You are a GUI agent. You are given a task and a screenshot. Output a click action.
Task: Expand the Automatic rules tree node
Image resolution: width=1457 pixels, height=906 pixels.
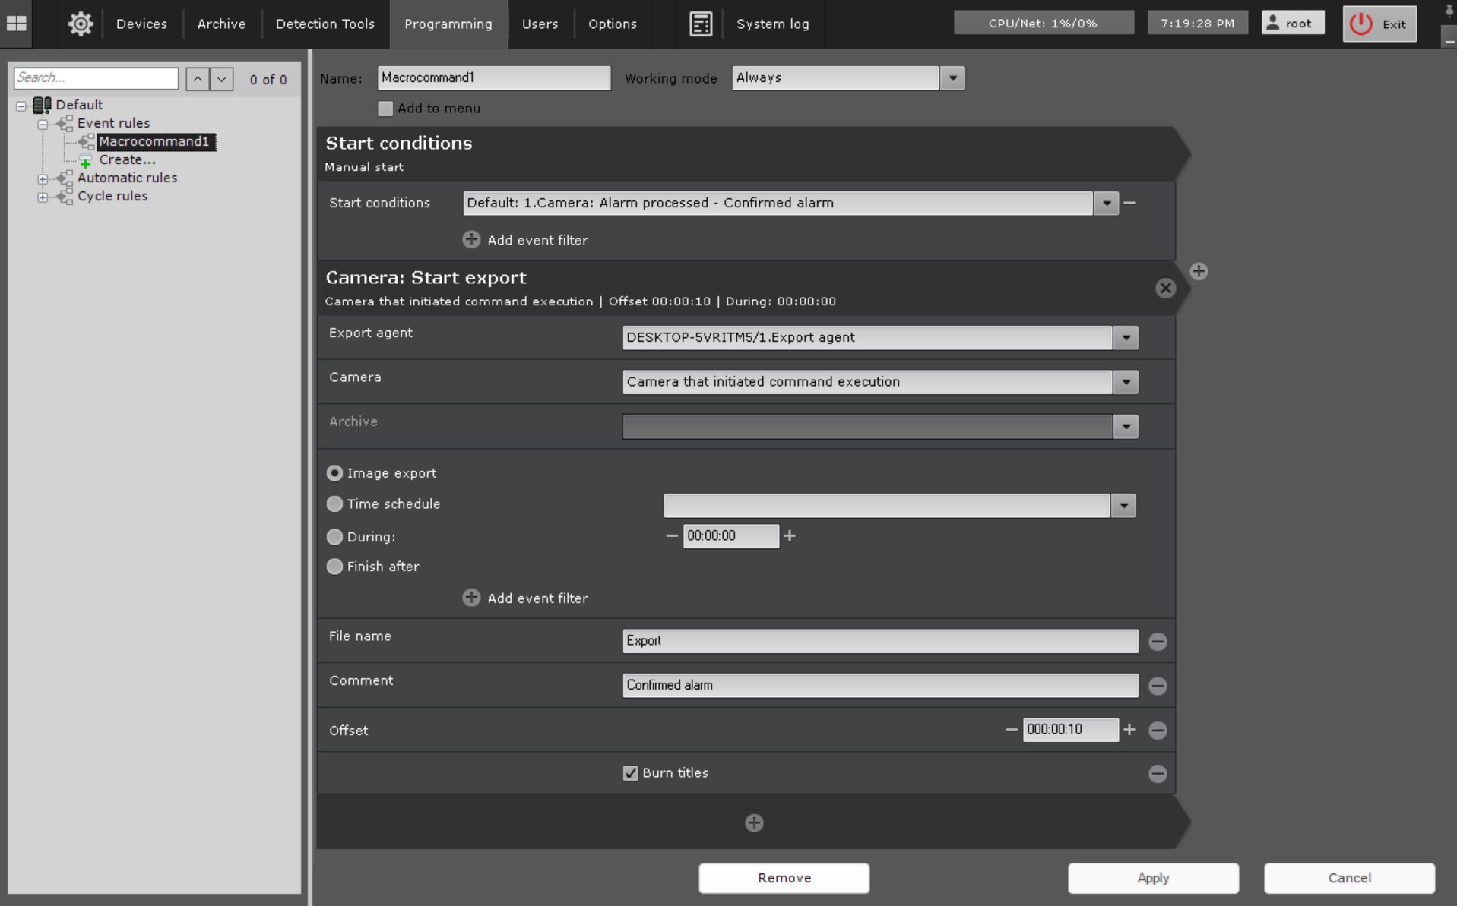43,178
